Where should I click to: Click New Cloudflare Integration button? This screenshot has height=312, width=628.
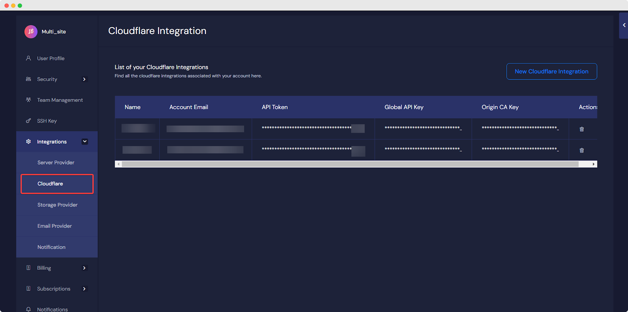[x=551, y=71]
